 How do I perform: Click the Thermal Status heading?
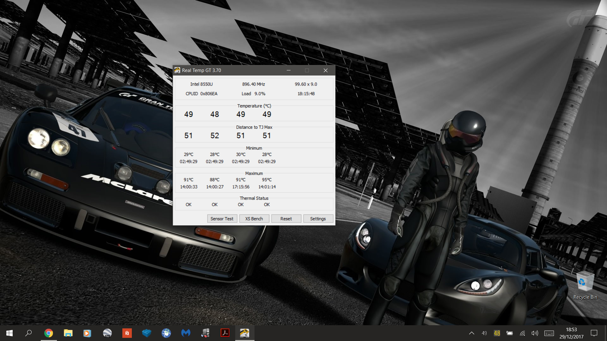[254, 198]
